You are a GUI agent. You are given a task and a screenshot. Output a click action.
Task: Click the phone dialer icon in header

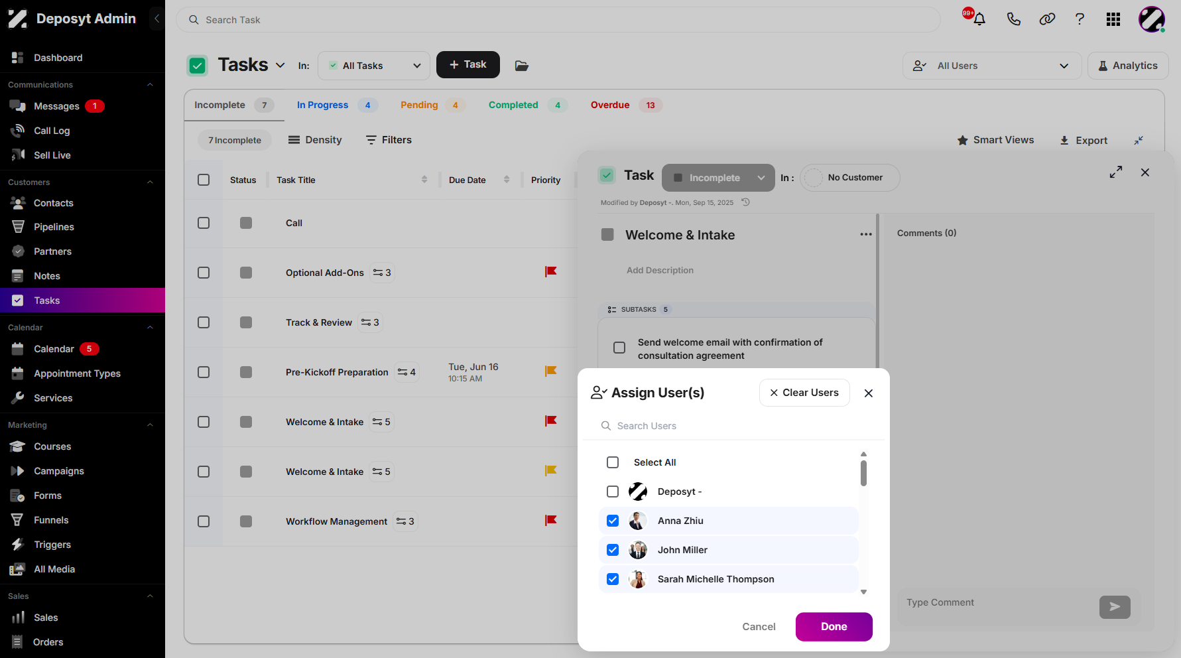(1013, 19)
